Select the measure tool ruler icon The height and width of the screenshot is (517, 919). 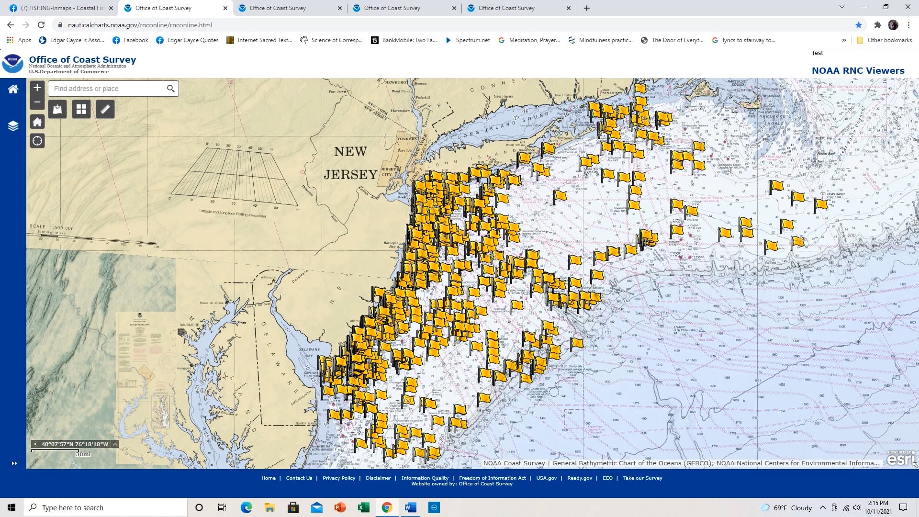click(105, 109)
